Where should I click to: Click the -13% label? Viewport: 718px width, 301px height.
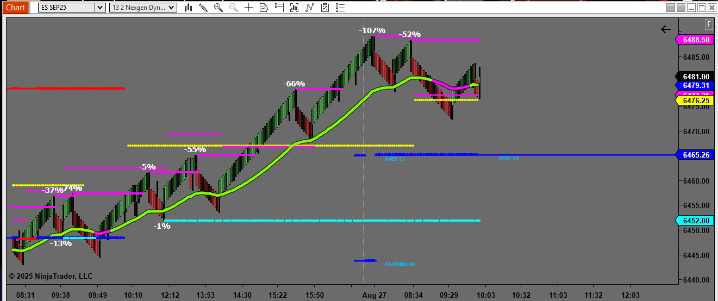tap(61, 243)
